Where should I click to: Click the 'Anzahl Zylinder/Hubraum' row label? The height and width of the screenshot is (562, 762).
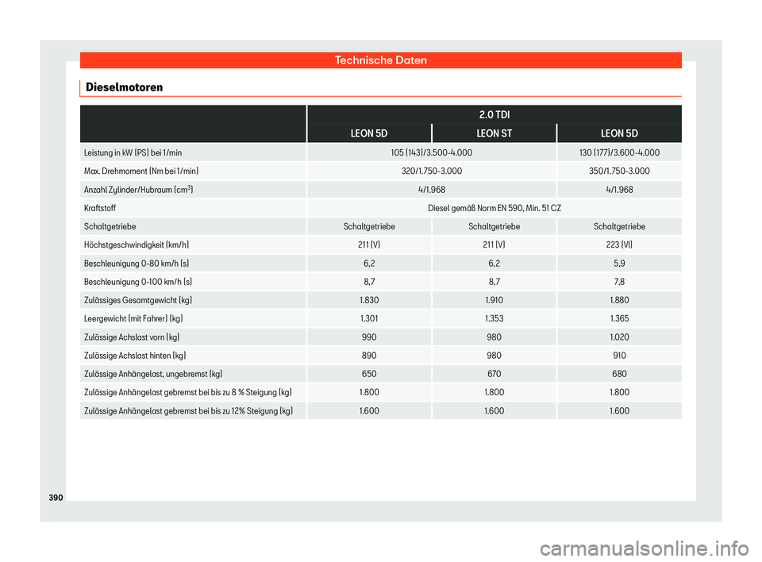pos(138,190)
